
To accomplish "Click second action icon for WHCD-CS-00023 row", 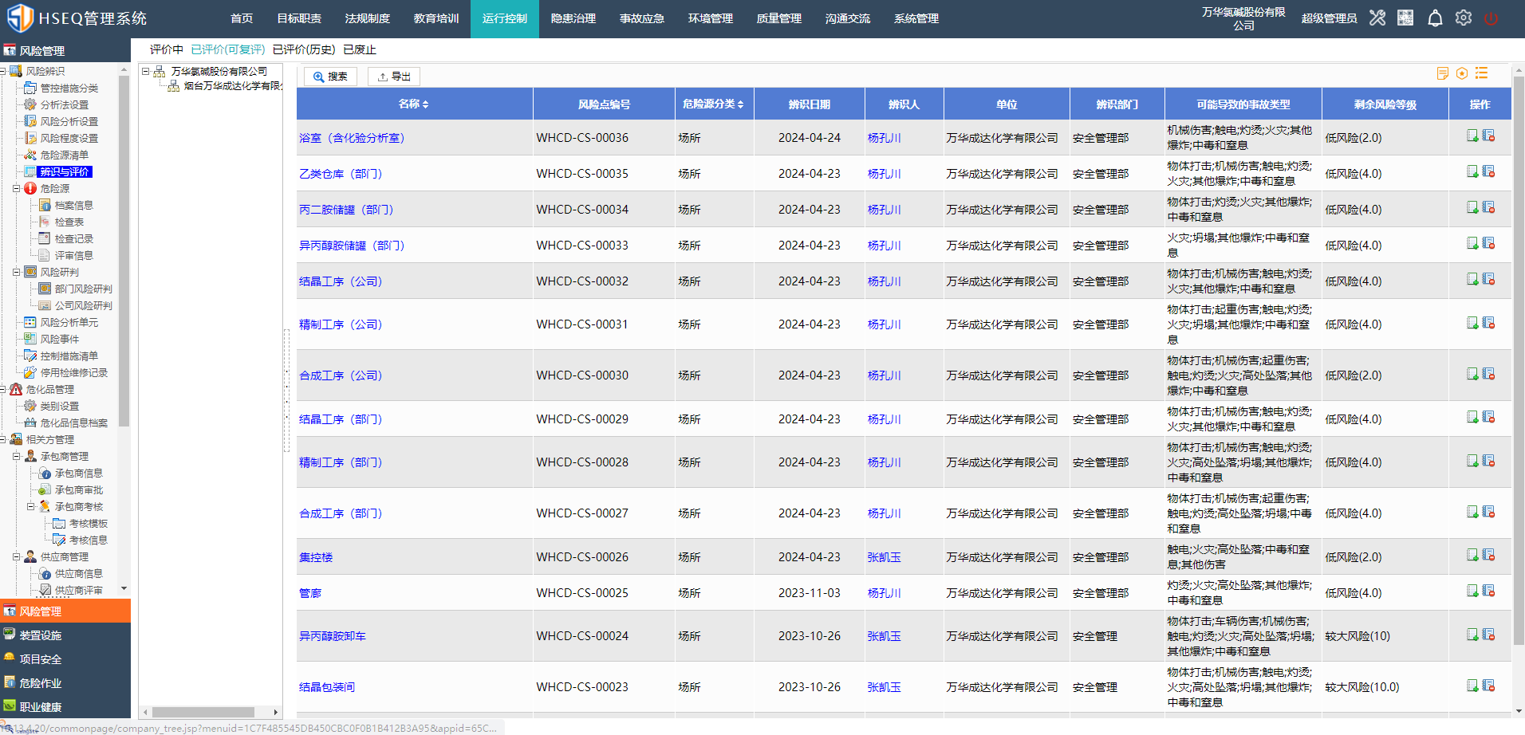I will click(1488, 686).
